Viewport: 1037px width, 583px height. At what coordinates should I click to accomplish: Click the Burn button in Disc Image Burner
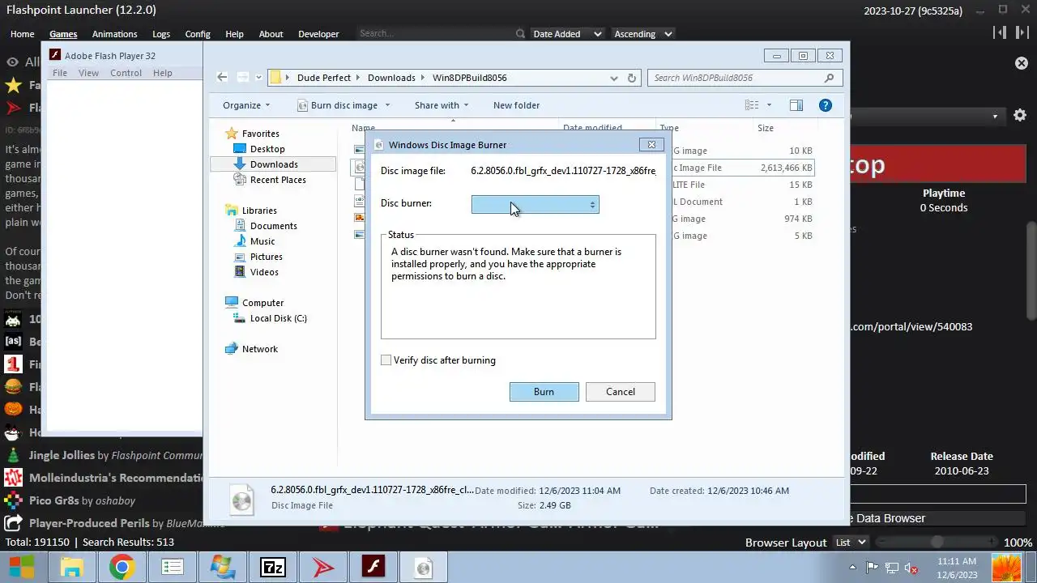[544, 392]
